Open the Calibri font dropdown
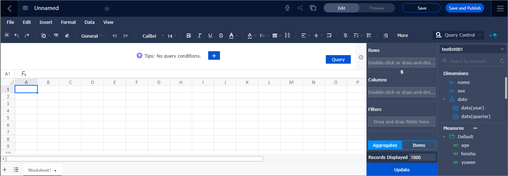 (153, 36)
